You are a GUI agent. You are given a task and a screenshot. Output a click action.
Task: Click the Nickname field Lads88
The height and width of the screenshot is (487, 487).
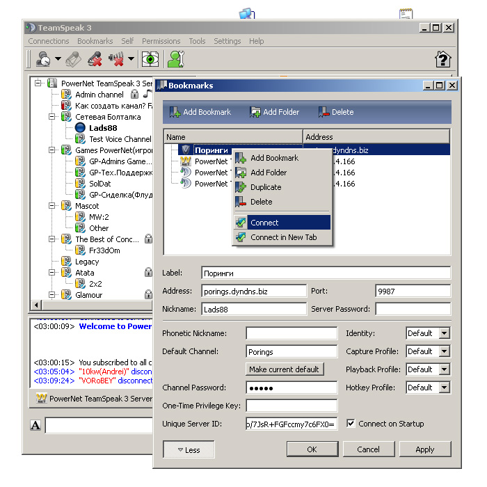[254, 310]
